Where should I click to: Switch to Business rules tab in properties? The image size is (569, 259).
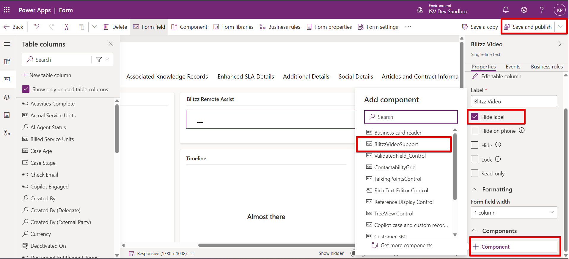tap(547, 67)
